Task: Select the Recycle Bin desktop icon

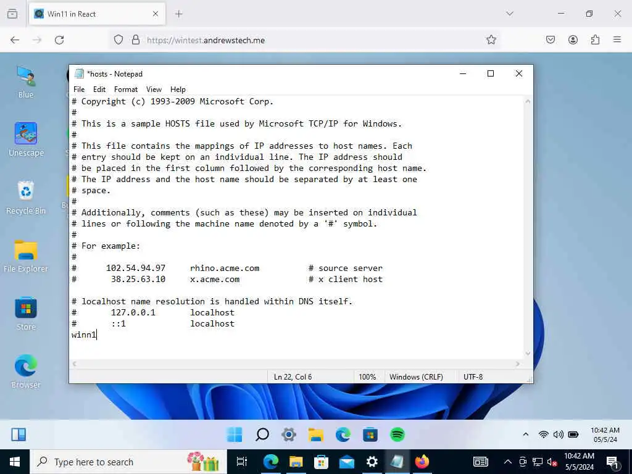Action: (x=26, y=197)
